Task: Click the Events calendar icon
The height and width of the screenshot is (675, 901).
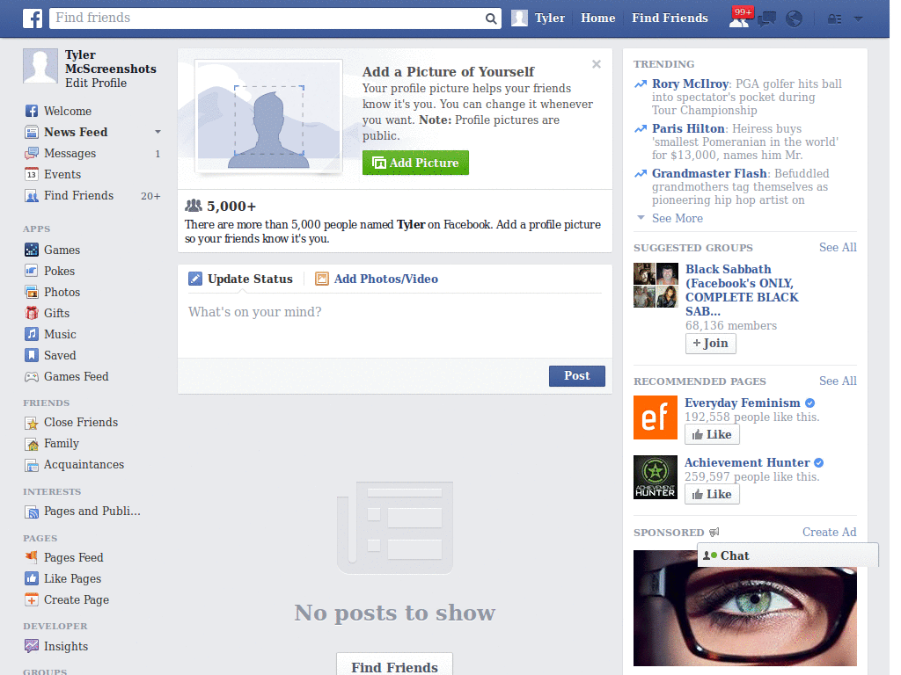Action: pyautogui.click(x=32, y=175)
